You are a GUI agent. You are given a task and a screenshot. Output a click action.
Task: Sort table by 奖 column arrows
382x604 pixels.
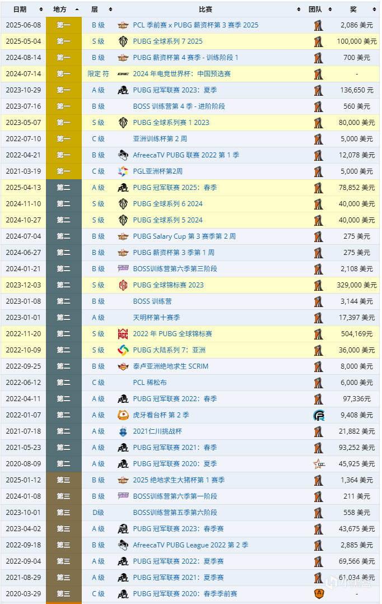[374, 9]
